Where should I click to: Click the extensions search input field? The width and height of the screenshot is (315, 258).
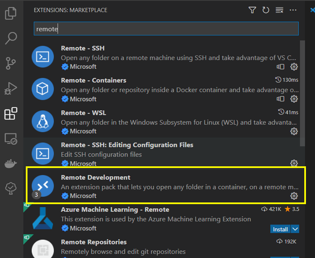coord(166,29)
